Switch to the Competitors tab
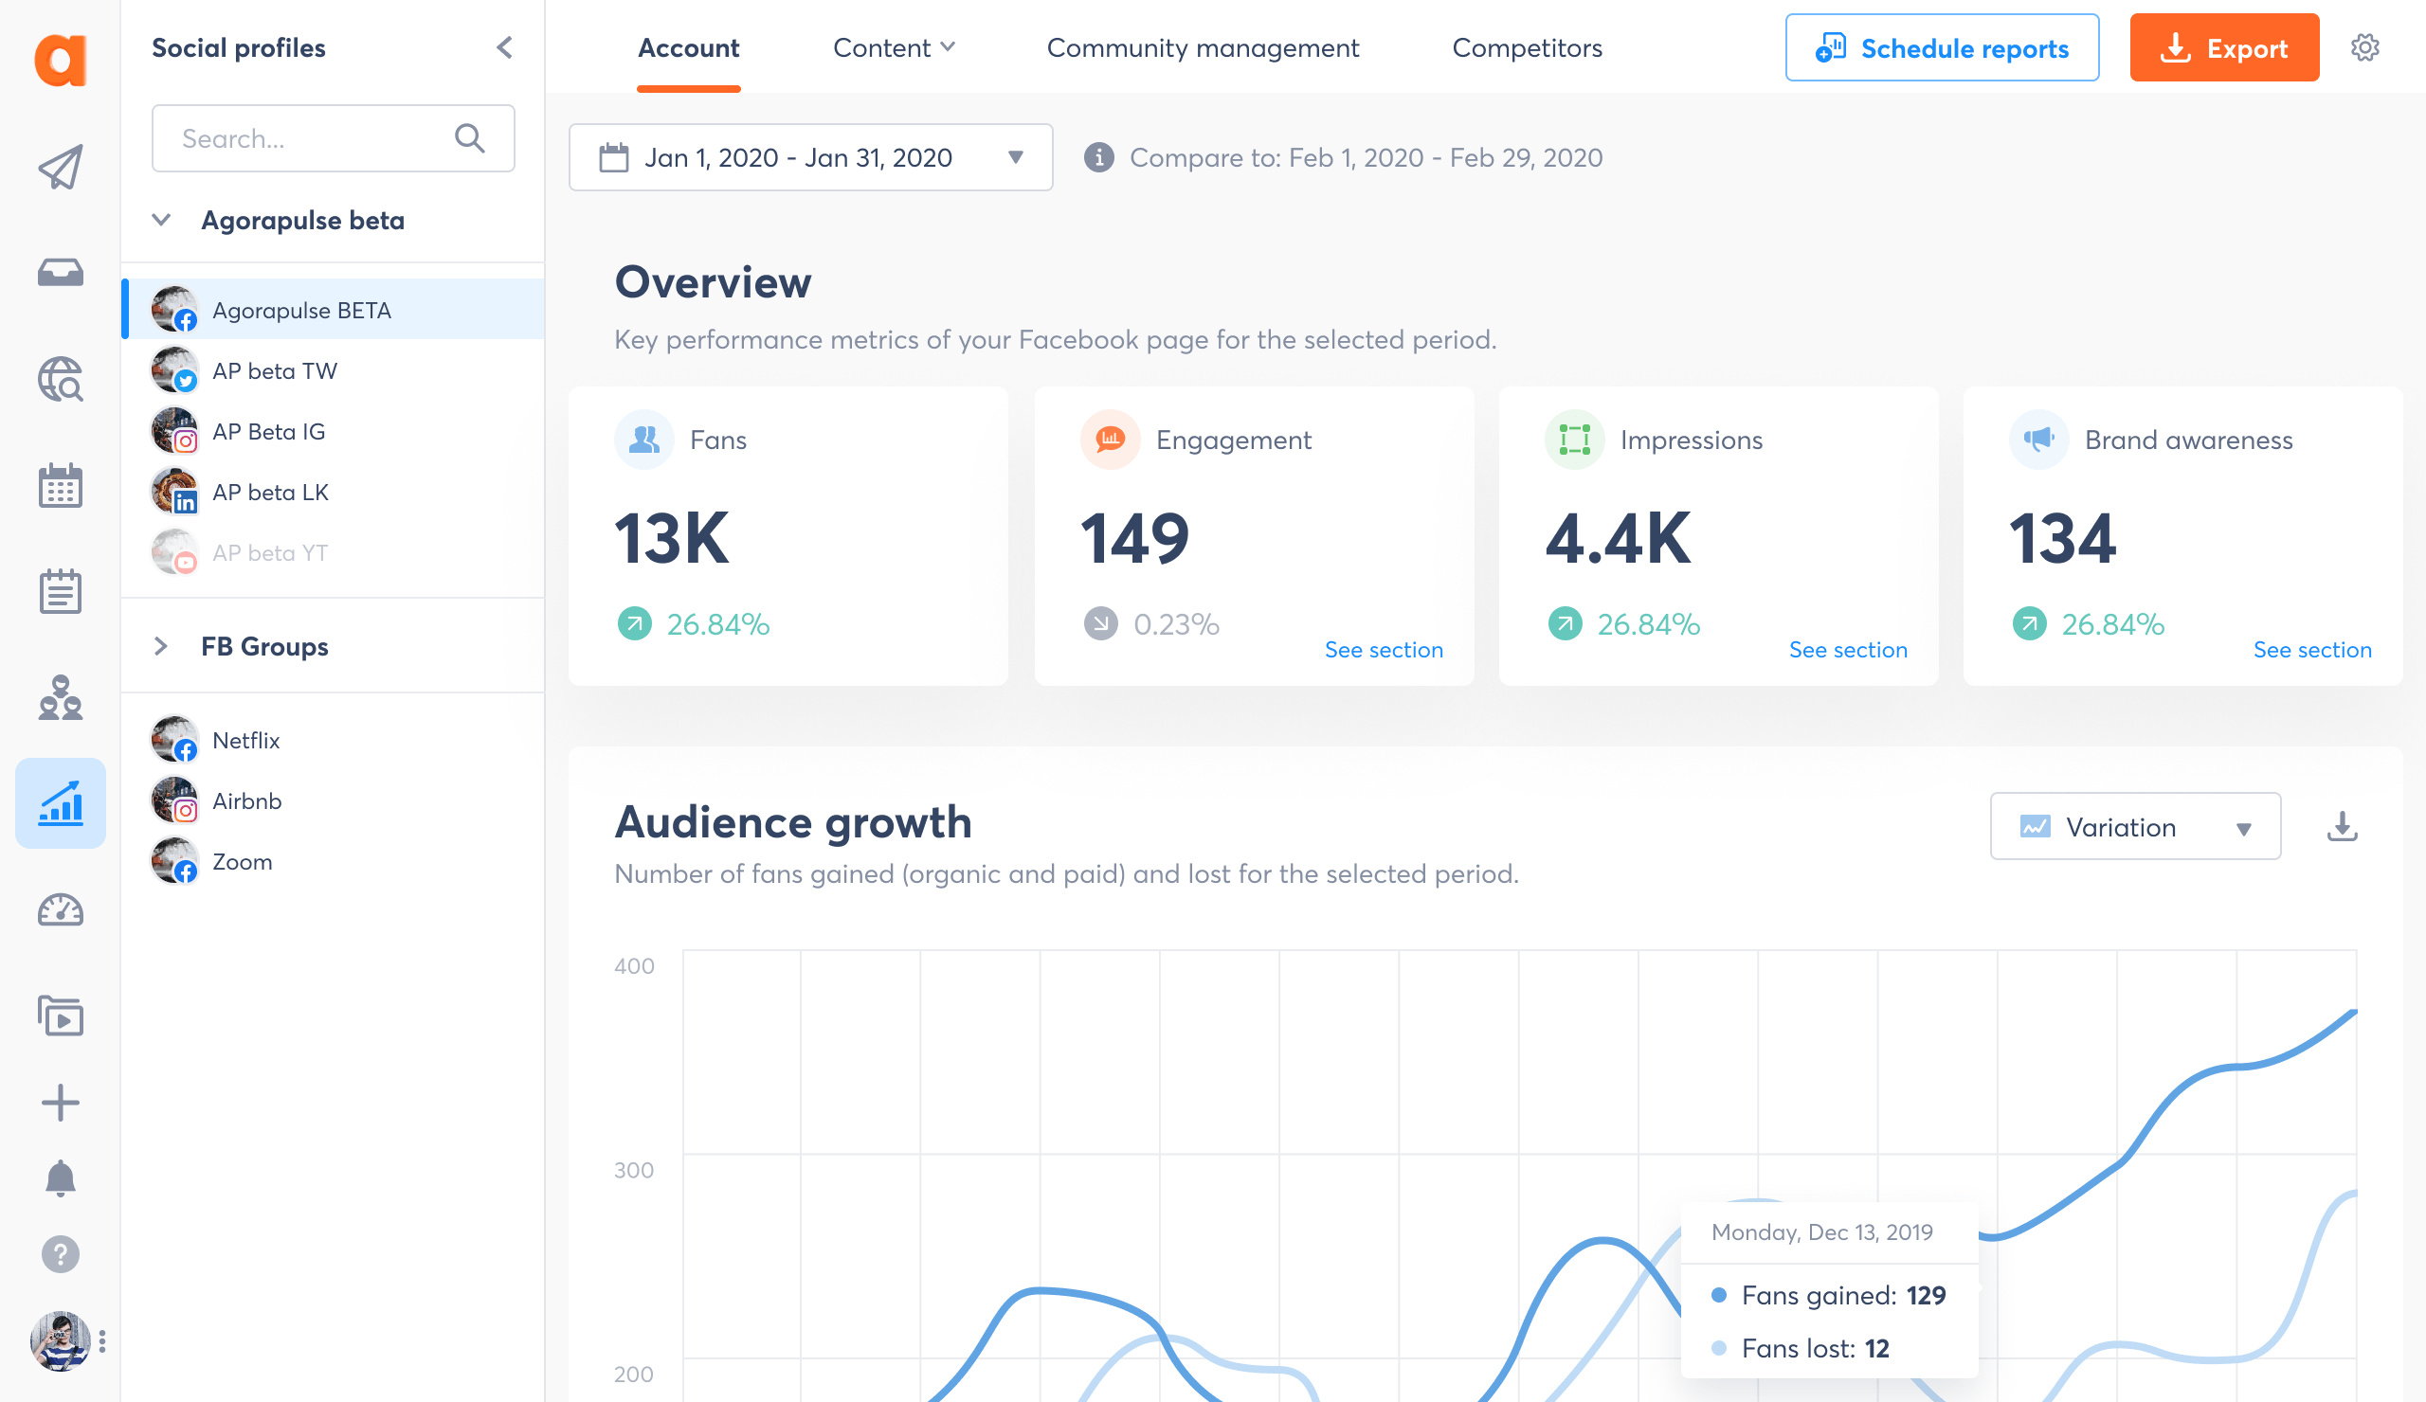This screenshot has height=1402, width=2426. [x=1527, y=47]
